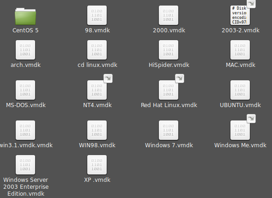Screen dimensions: 272x198
Task: Click the 'MAC.vmdk' file name label
Action: click(x=241, y=65)
